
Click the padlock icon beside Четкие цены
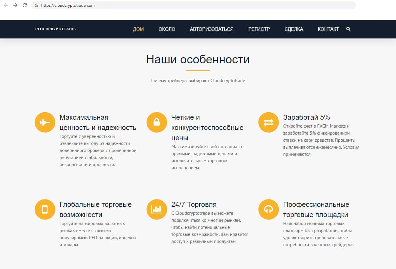click(x=157, y=122)
